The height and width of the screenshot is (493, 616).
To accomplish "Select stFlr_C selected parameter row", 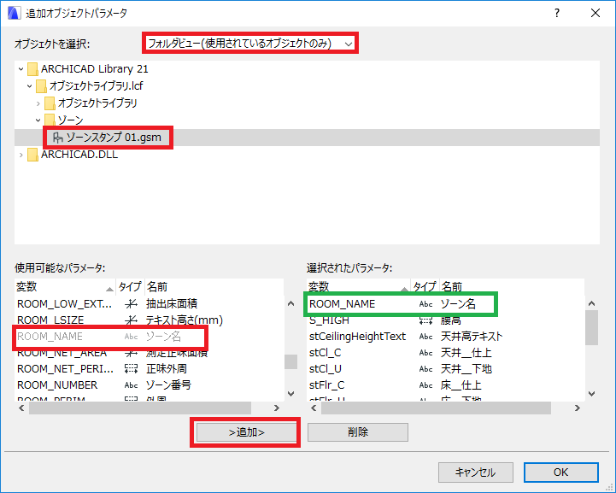I will [x=445, y=385].
